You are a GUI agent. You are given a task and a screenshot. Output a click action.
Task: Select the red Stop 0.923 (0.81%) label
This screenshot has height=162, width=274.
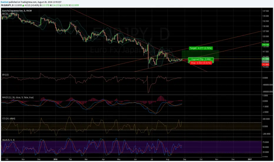[201, 63]
